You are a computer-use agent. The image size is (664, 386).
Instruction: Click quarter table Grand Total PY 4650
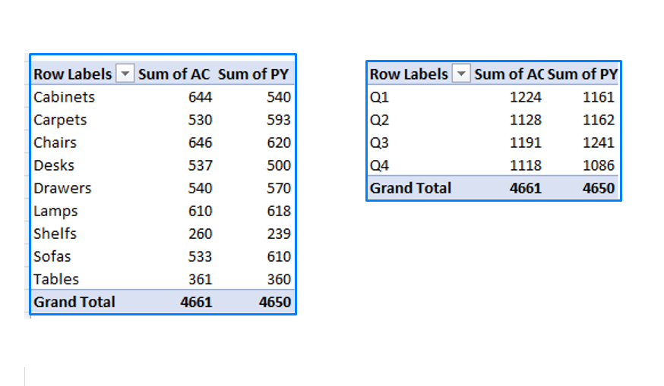599,188
